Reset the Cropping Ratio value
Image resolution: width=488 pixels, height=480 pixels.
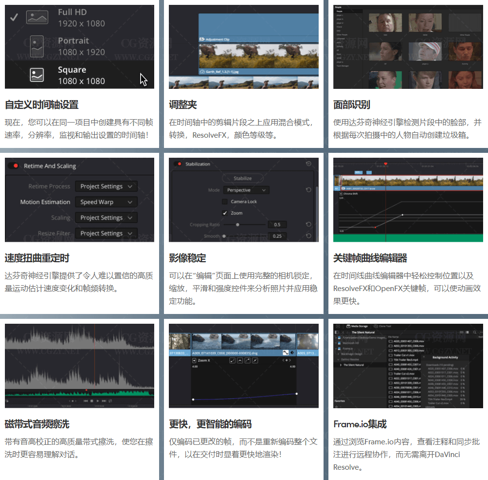coord(308,225)
